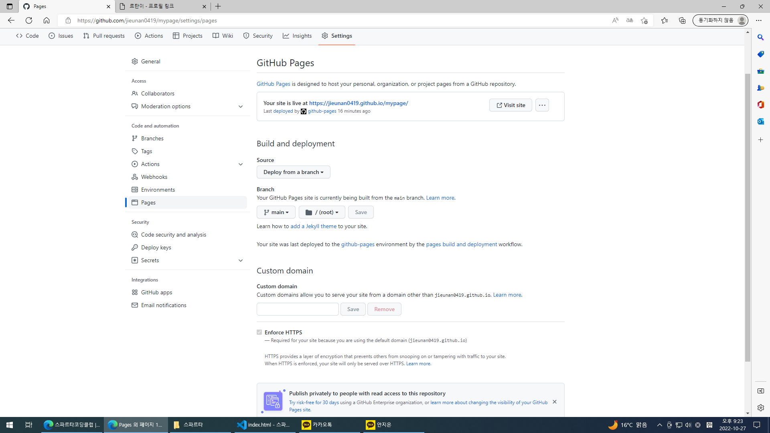Click the page vertical scrollbar
Viewport: 770px width, 433px height.
click(748, 218)
